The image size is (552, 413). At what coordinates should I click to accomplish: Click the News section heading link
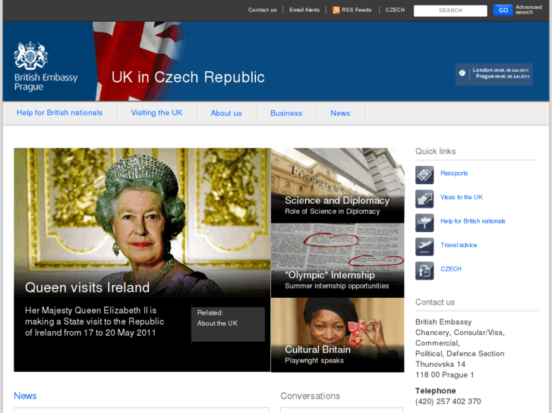25,396
